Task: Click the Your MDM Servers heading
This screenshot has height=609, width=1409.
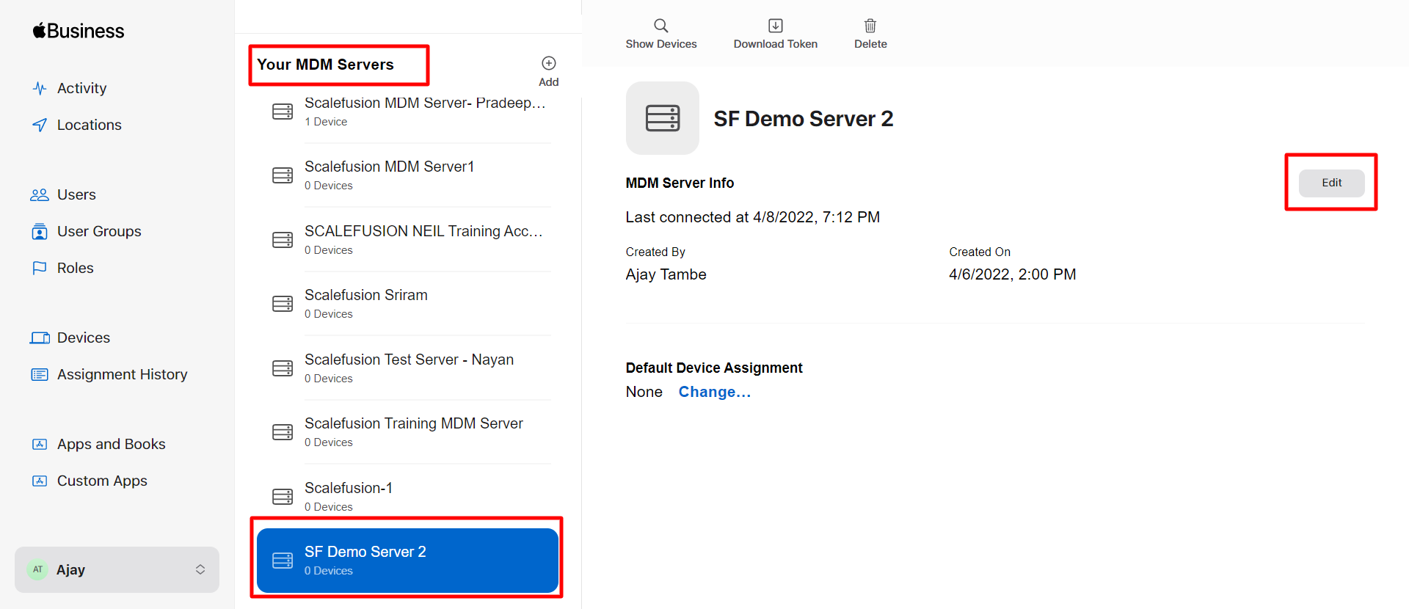Action: coord(325,65)
